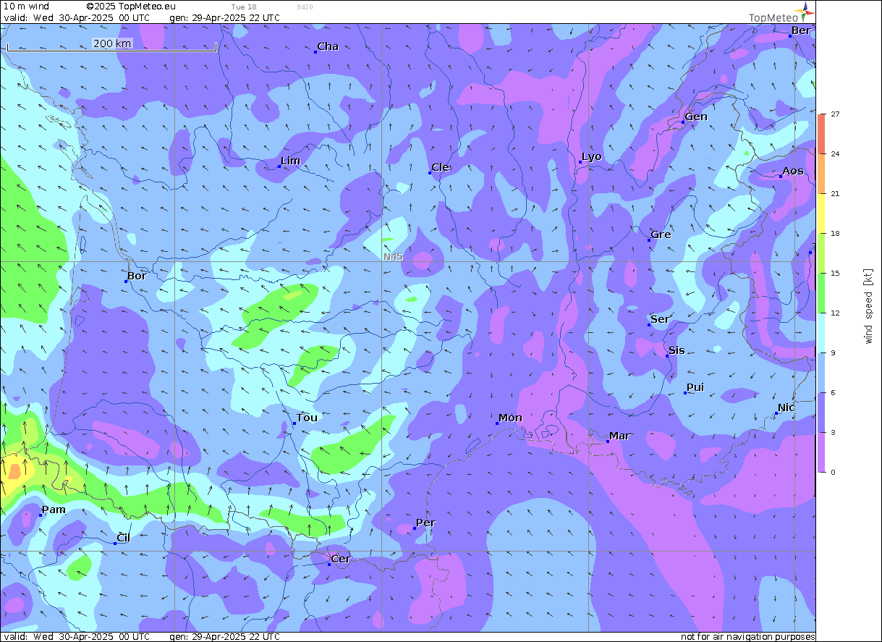Select the Pui city label
The width and height of the screenshot is (882, 642).
click(695, 387)
